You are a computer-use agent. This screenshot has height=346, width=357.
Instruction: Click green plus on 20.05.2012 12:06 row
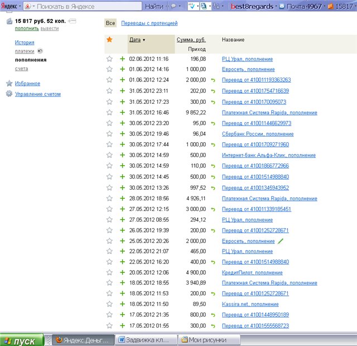pos(123,272)
